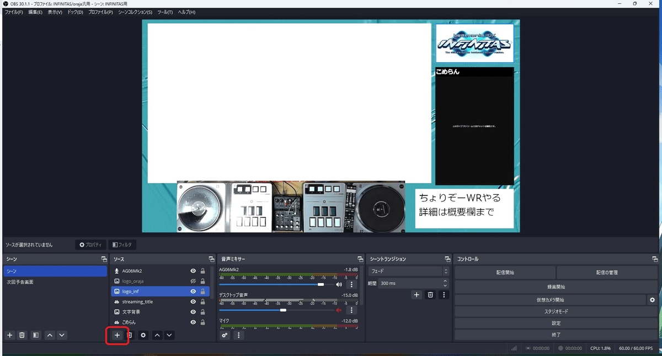Toggle lock on the logo_inf source
Image resolution: width=662 pixels, height=356 pixels.
[x=203, y=291]
